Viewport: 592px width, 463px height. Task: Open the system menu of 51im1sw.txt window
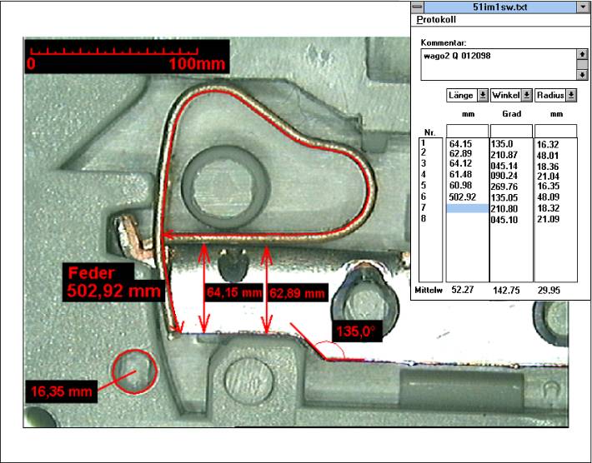[x=417, y=7]
